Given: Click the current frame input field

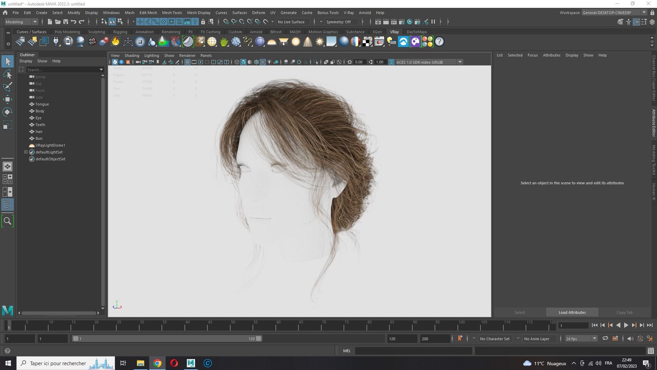Looking at the screenshot, I should click(x=574, y=326).
